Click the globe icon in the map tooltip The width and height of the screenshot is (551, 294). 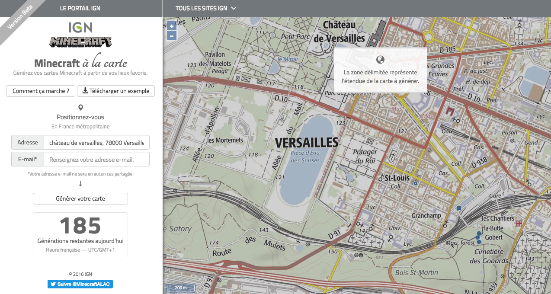tap(381, 60)
